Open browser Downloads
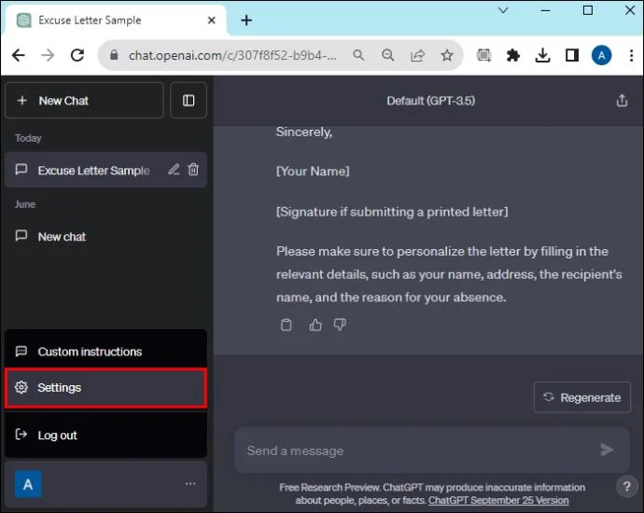This screenshot has height=513, width=644. 542,55
